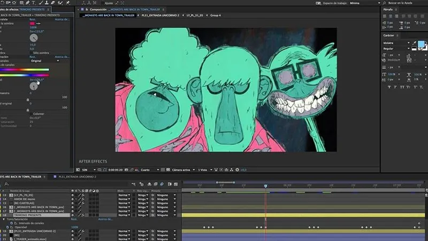Open the 1 Vista layout dropdown
The image size is (428, 241).
[205, 170]
